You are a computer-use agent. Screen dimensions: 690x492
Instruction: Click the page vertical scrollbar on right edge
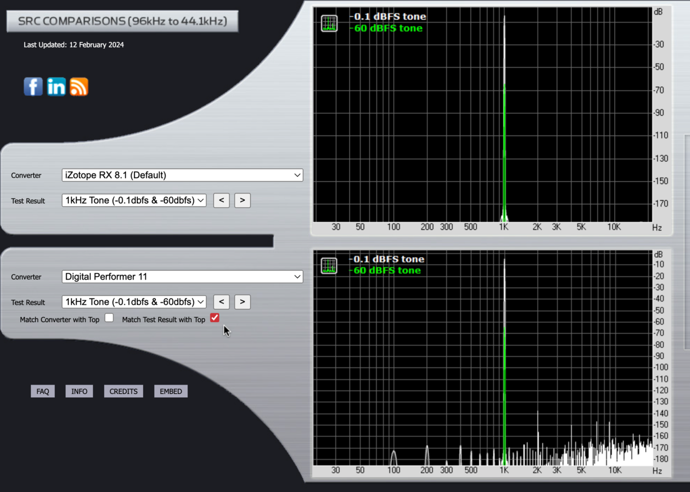(x=687, y=241)
